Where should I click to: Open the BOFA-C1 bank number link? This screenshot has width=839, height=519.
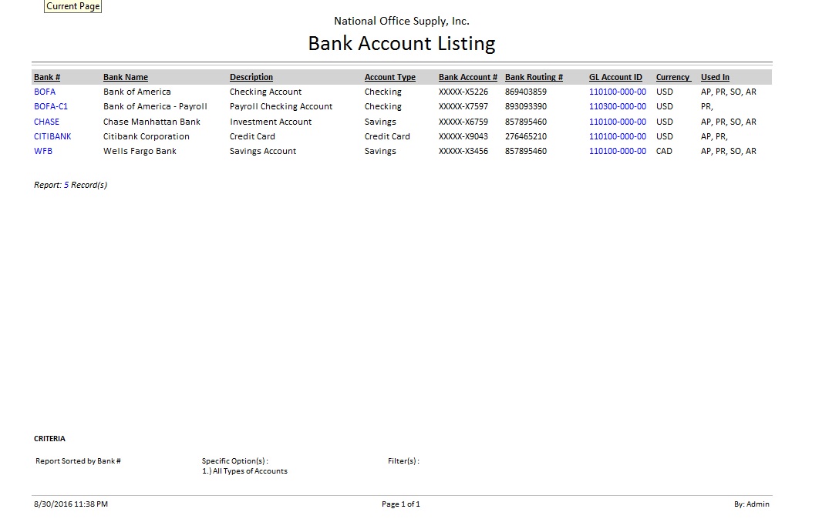coord(51,106)
